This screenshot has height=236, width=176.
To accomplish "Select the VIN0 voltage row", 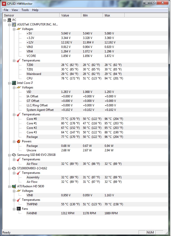I will [x=97, y=195].
